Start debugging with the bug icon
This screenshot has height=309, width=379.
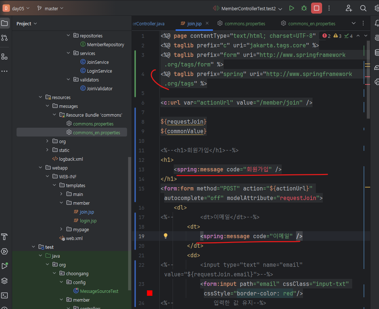pyautogui.click(x=304, y=8)
